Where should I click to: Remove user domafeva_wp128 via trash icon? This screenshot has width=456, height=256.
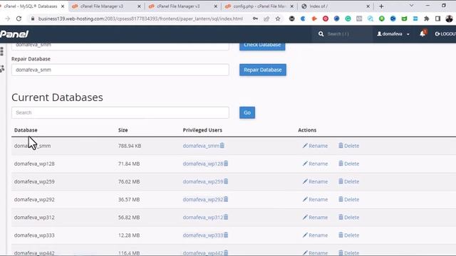tap(226, 164)
